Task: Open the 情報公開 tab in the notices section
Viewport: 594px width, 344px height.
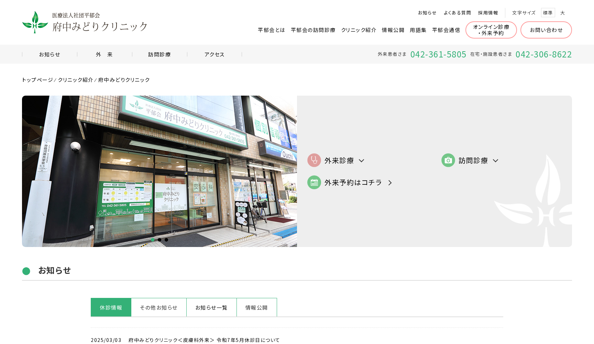Action: [x=256, y=307]
